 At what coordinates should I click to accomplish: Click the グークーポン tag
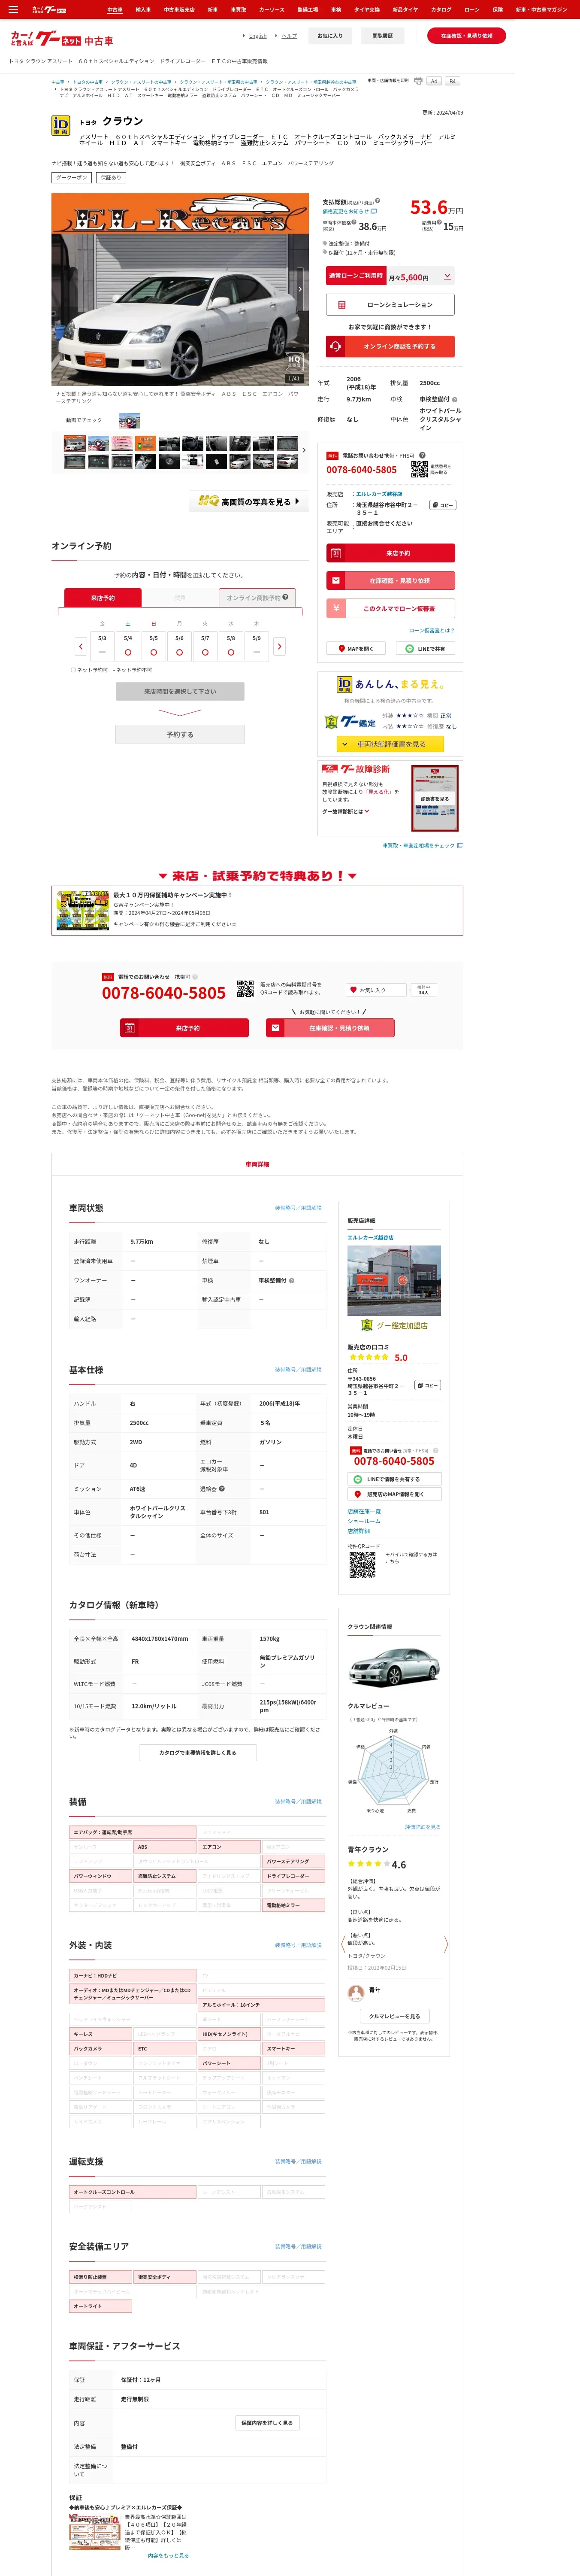click(x=71, y=178)
